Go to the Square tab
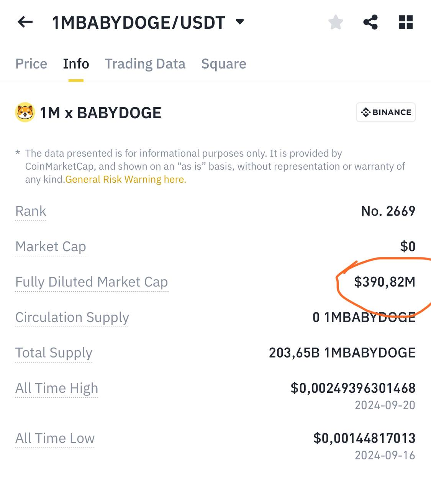Viewport: 431px width, 490px height. [224, 64]
